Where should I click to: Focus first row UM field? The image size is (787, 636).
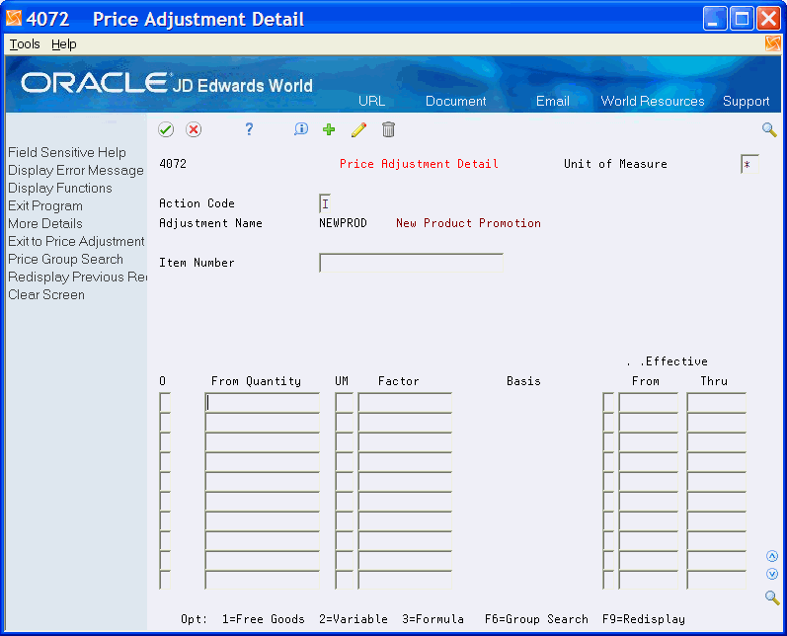tap(344, 403)
